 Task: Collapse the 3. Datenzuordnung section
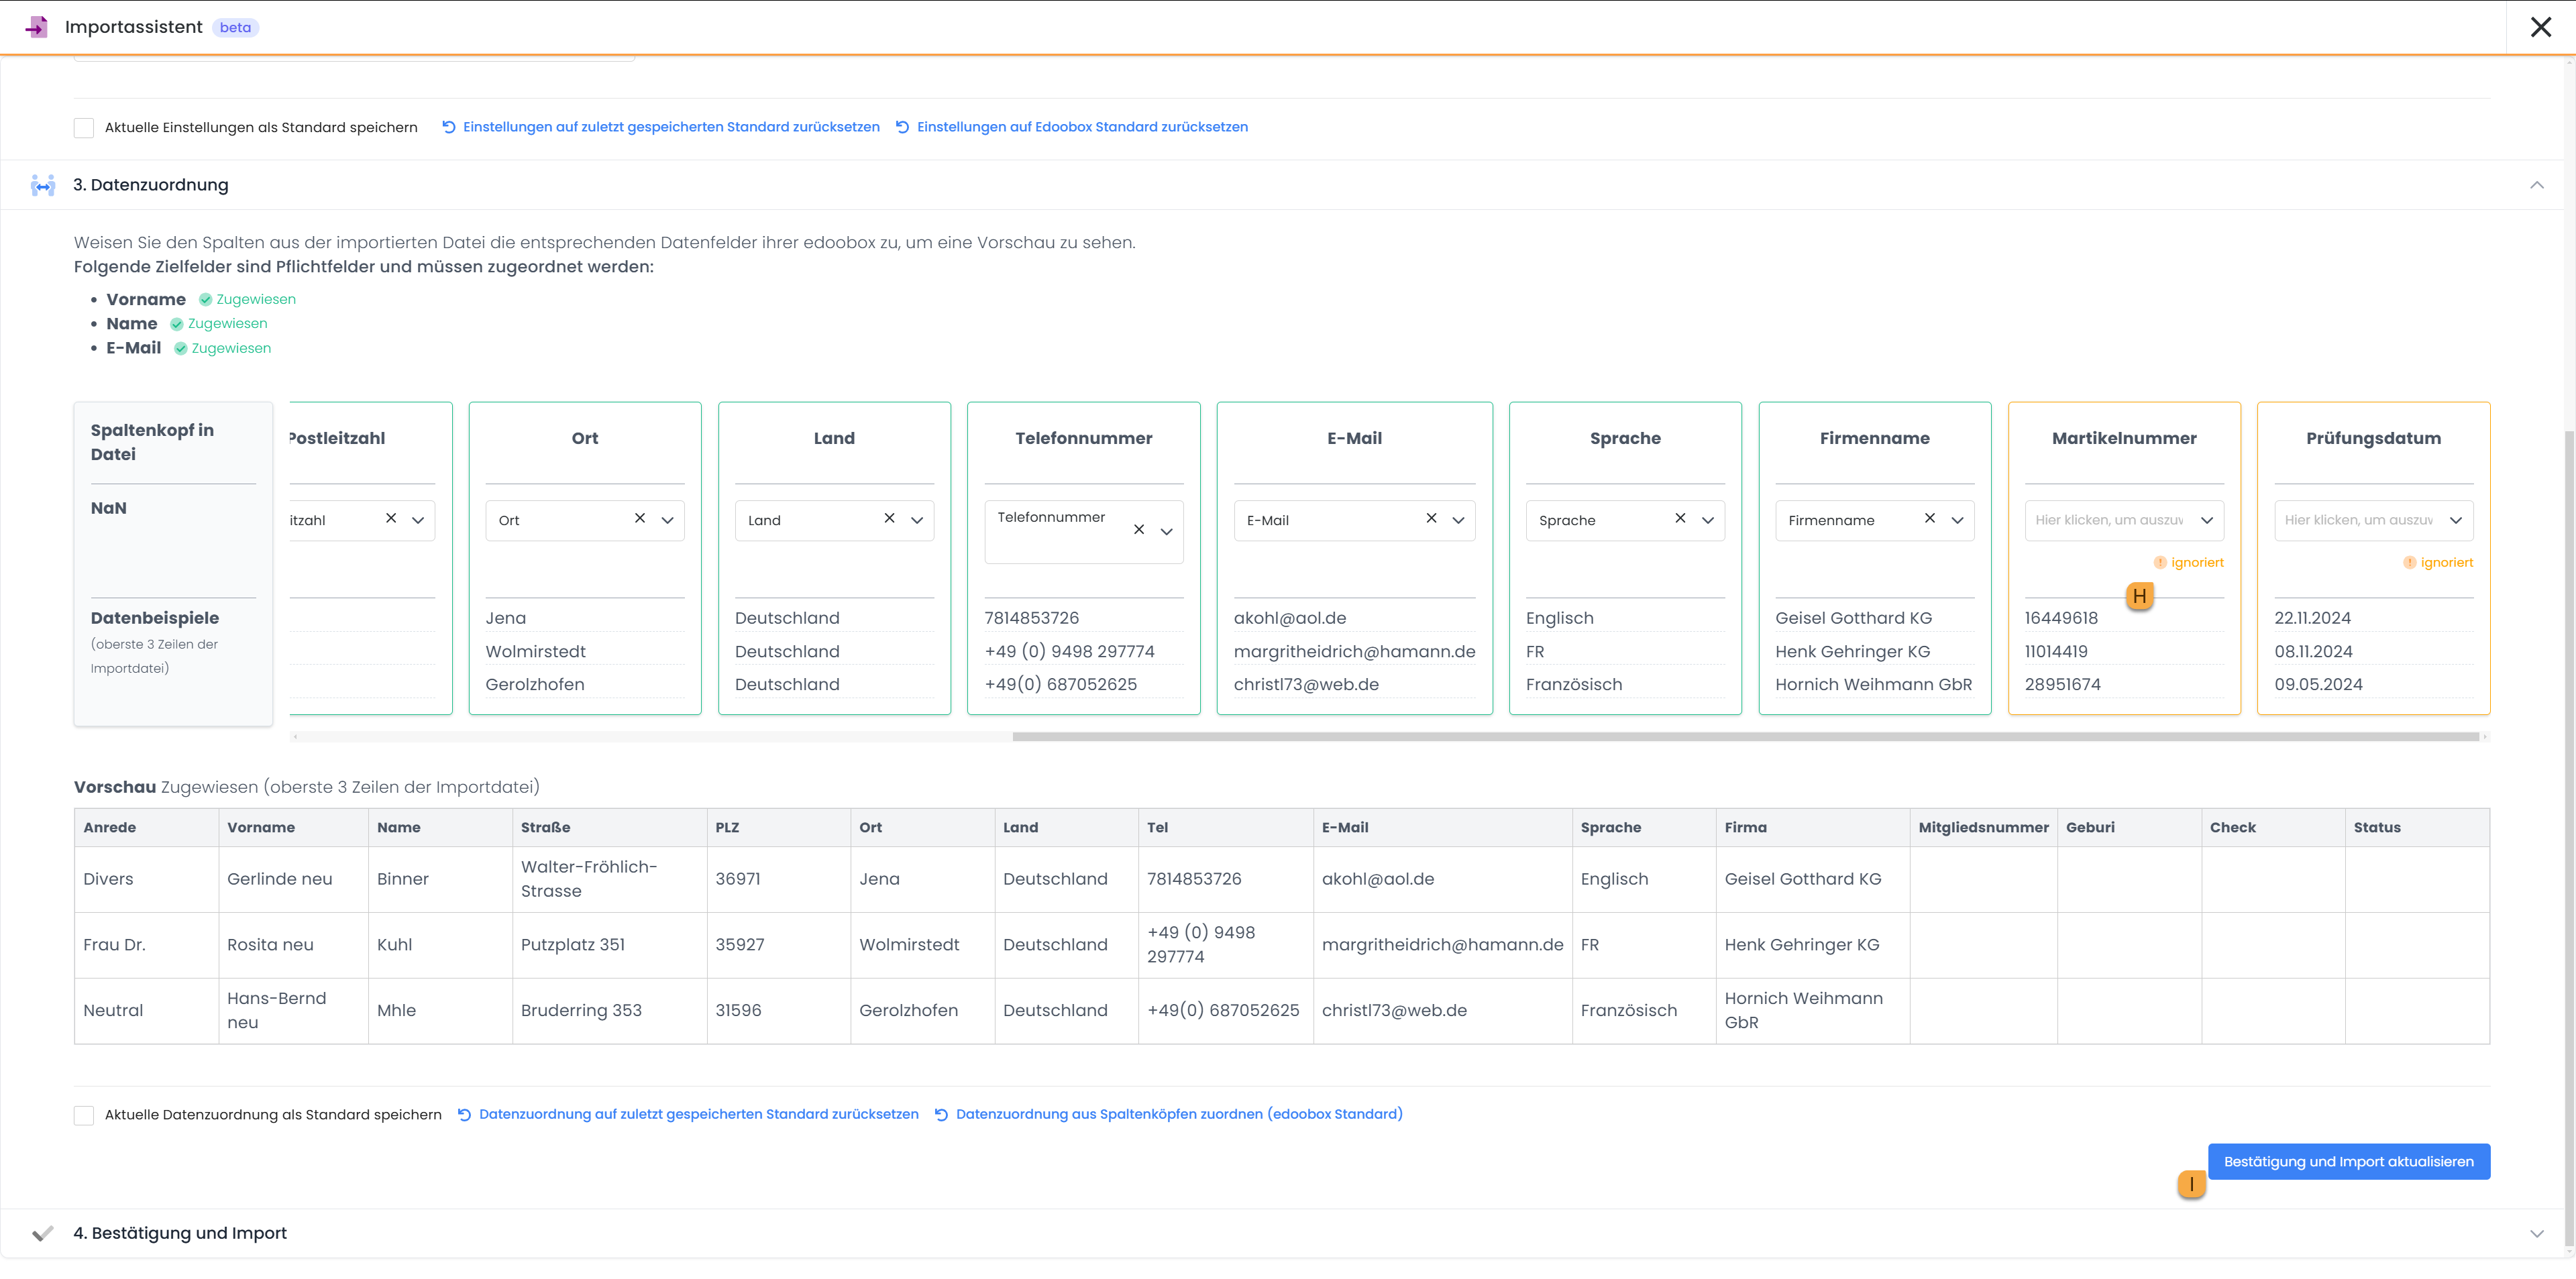coord(2536,185)
